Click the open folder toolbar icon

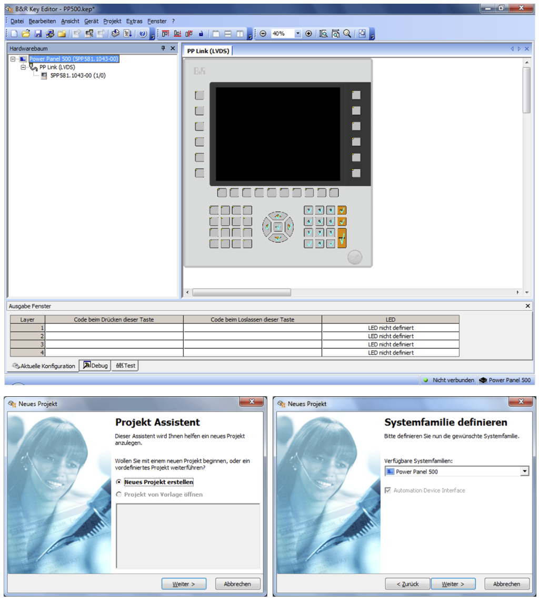[26, 34]
